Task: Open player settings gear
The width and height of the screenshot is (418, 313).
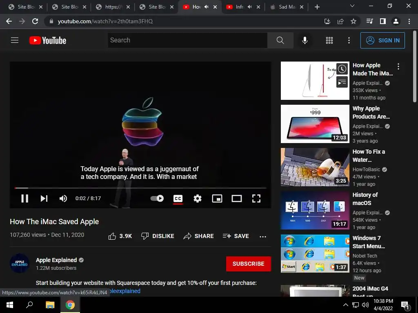Action: click(x=197, y=198)
